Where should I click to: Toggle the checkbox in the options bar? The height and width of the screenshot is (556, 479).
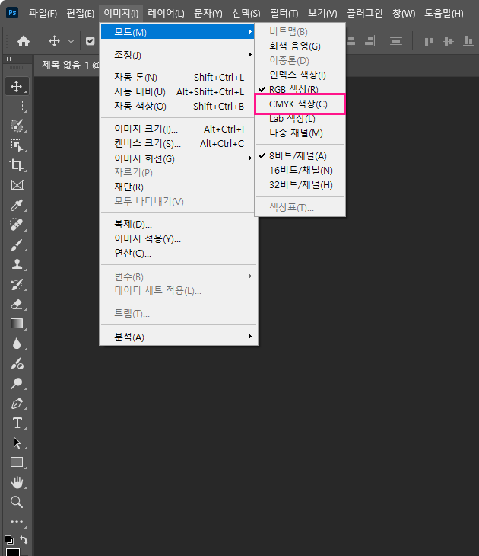pyautogui.click(x=90, y=41)
